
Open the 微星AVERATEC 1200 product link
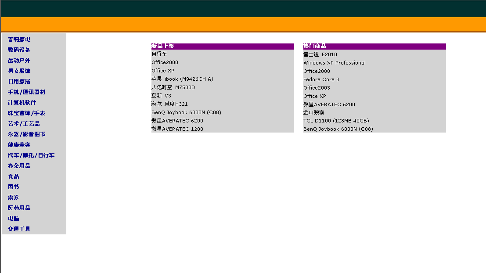tap(177, 129)
